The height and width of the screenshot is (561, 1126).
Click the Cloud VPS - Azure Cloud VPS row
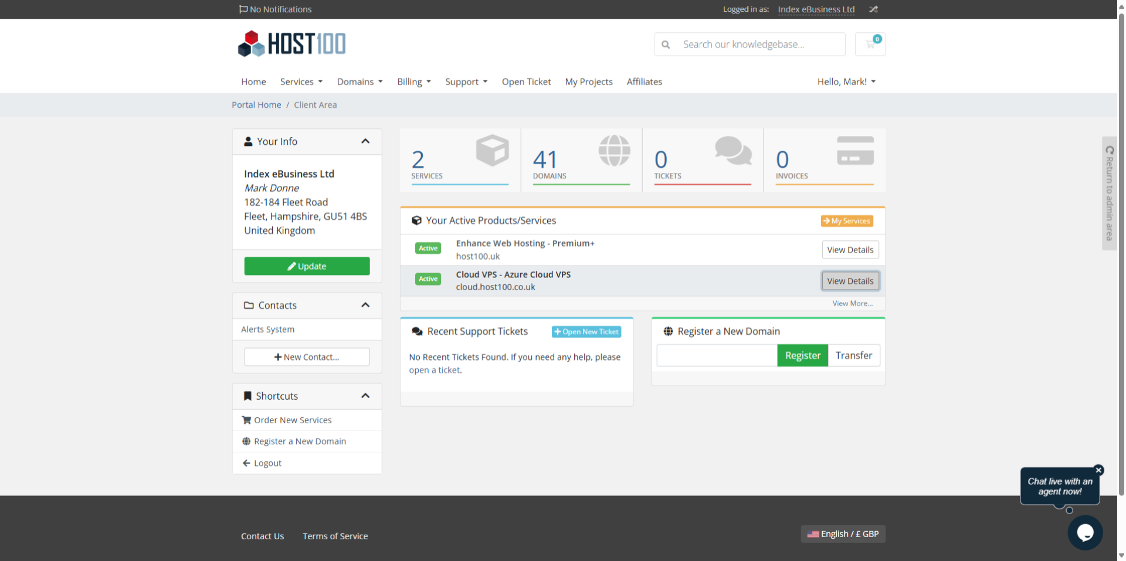[643, 281]
